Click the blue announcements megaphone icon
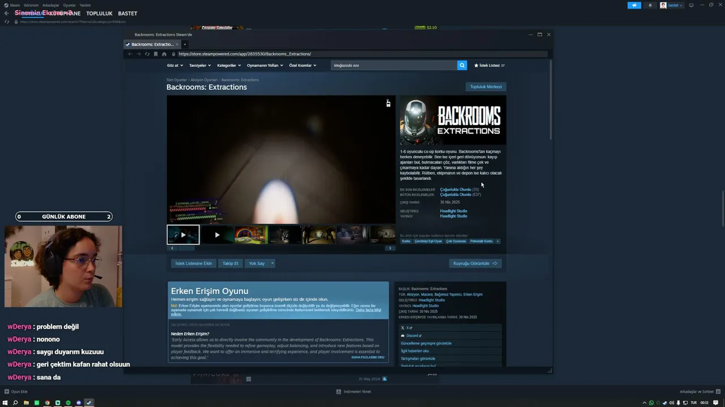 pyautogui.click(x=634, y=5)
